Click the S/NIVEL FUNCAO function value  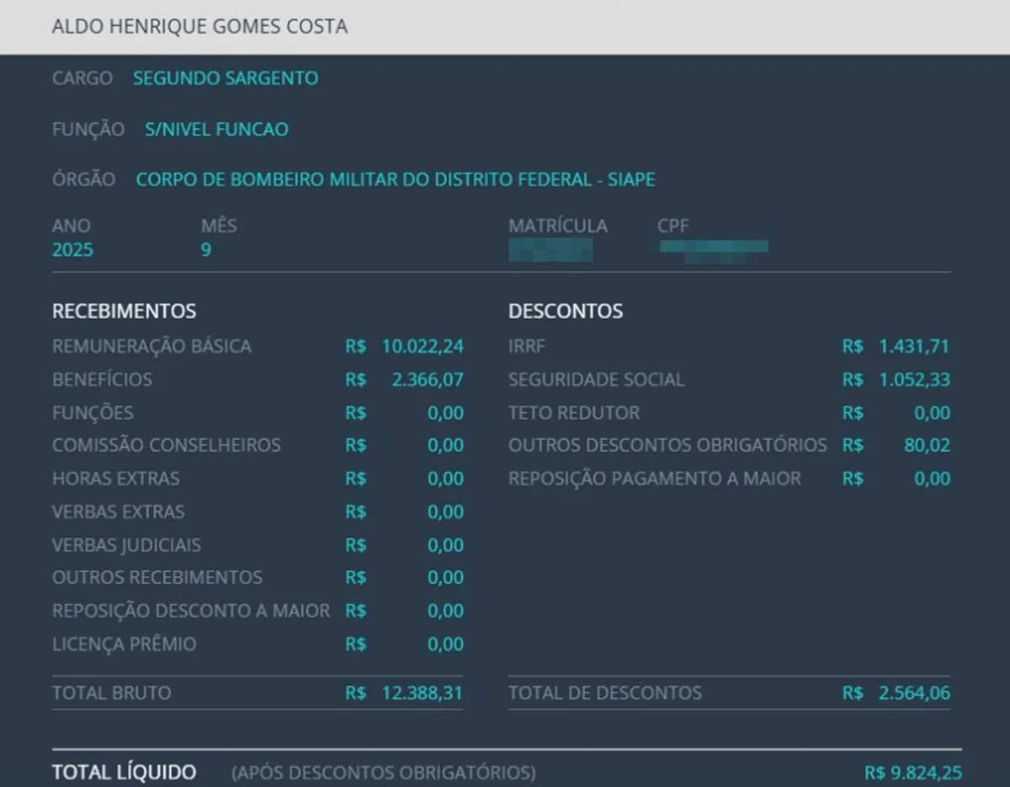216,130
